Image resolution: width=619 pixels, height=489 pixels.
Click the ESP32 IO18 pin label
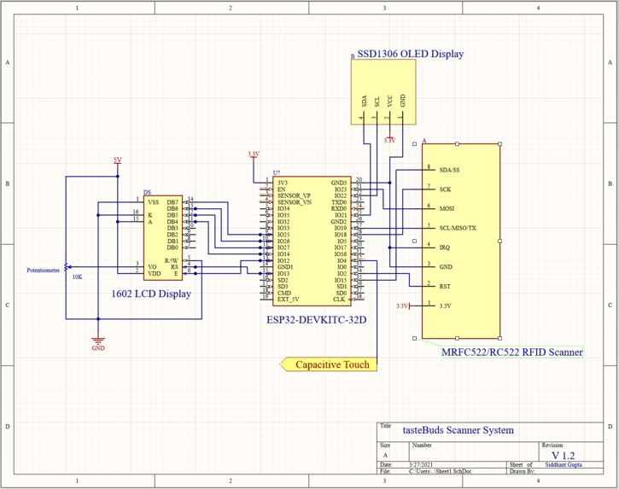coord(341,235)
